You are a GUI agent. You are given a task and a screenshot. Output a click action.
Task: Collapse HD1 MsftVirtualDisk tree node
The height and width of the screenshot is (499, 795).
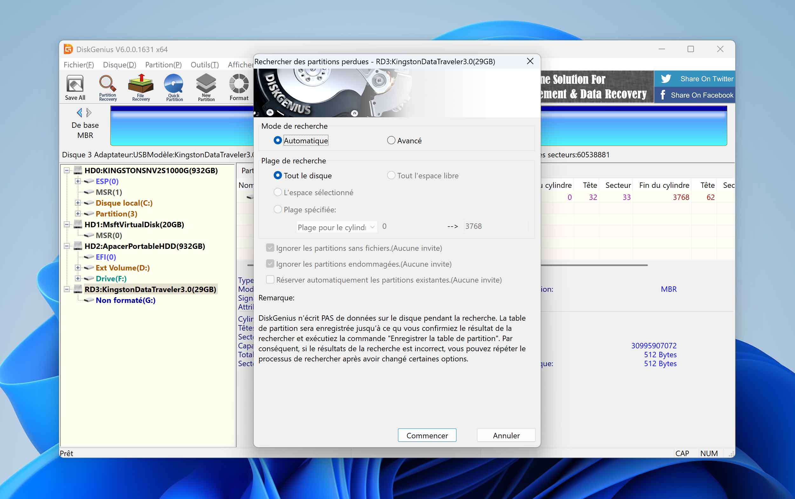click(67, 224)
